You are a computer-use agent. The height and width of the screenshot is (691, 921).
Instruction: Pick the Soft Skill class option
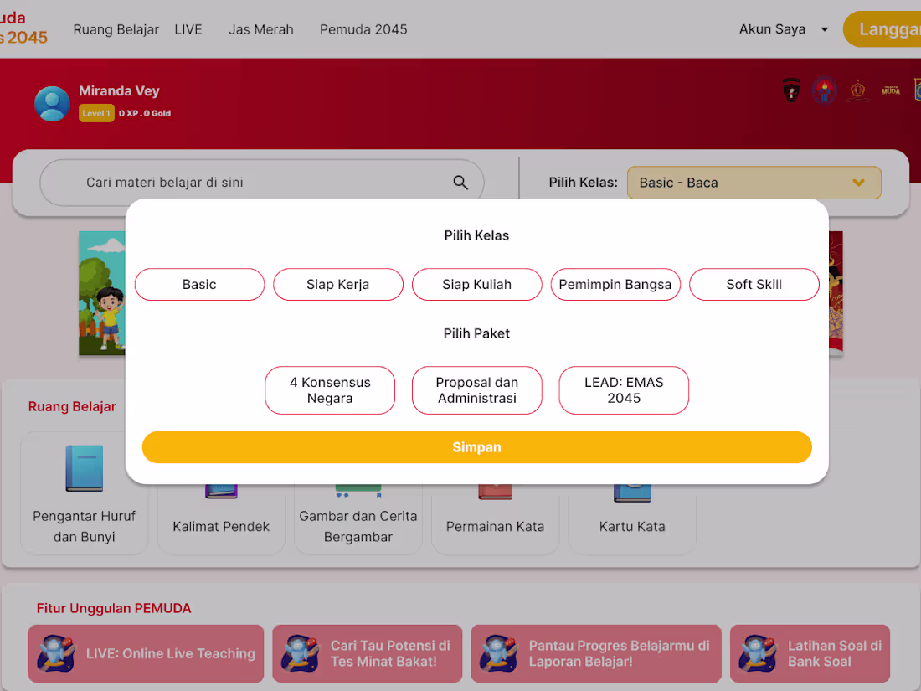pyautogui.click(x=754, y=285)
